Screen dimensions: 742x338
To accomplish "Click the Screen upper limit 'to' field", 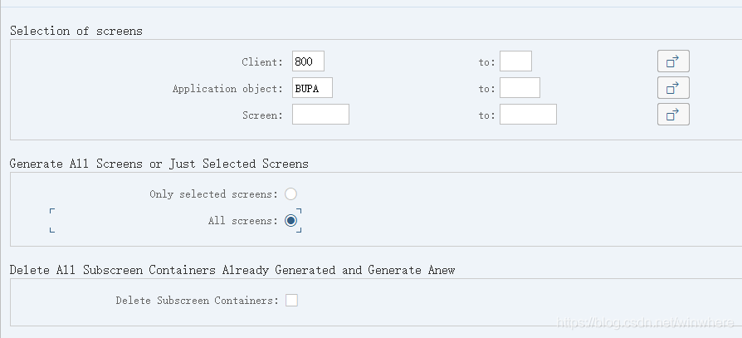I will tap(528, 115).
